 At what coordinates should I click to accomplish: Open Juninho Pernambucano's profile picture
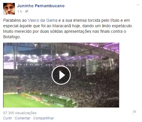9,9
